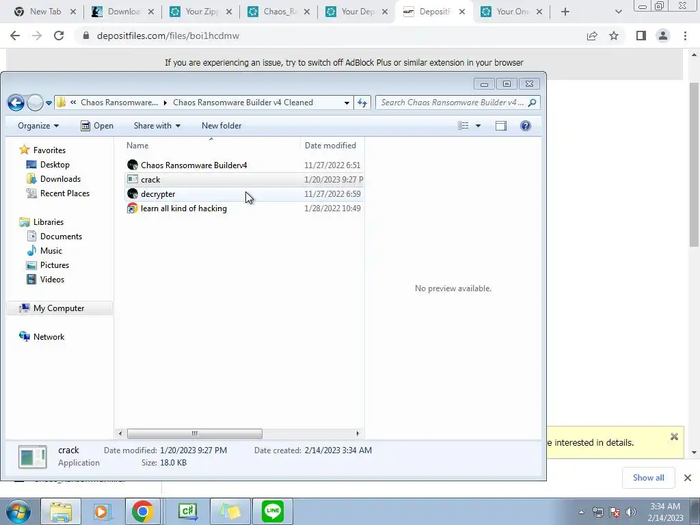Dismiss the yellow notification with its X
Screen dimensions: 700x525
pyautogui.click(x=674, y=437)
